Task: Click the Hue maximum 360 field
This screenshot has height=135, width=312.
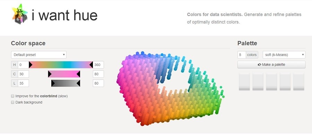Action: (x=98, y=65)
